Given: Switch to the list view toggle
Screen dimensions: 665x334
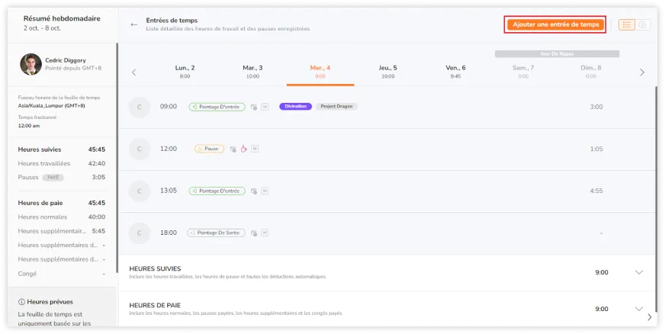Looking at the screenshot, I should (x=627, y=24).
